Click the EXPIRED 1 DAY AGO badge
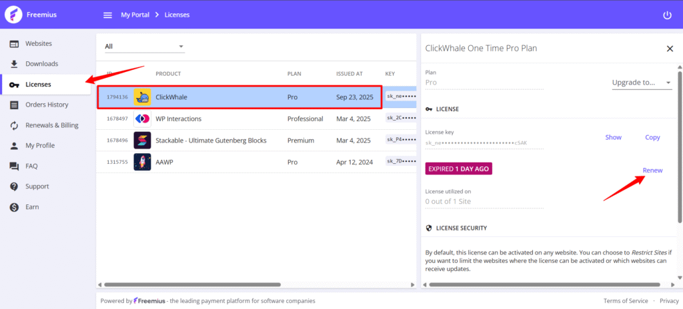This screenshot has height=309, width=683. point(459,169)
